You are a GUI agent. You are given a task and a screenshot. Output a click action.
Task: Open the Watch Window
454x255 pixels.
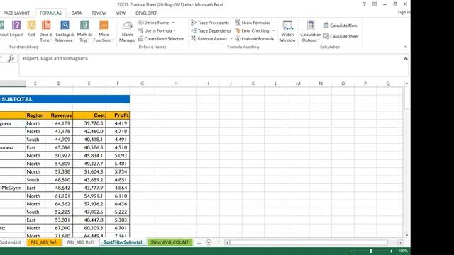tap(287, 31)
